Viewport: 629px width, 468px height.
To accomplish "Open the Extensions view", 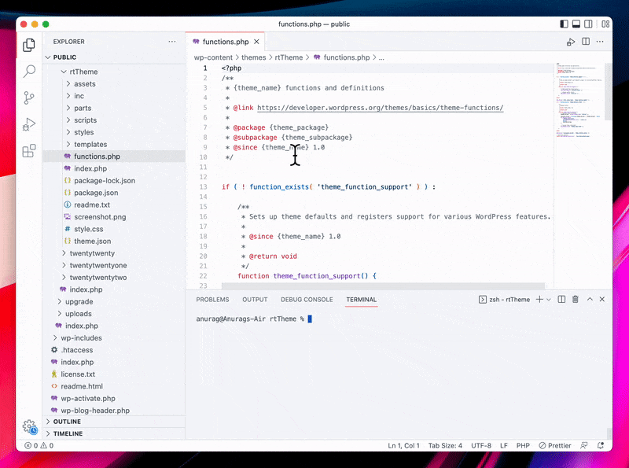I will click(x=29, y=151).
